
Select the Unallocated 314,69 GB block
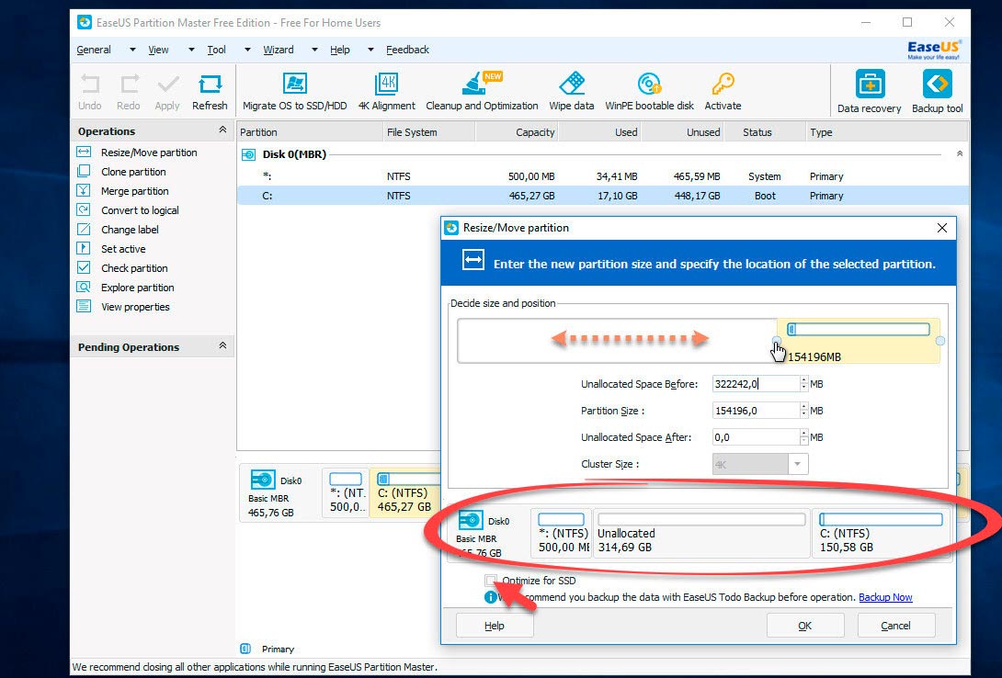coord(701,533)
